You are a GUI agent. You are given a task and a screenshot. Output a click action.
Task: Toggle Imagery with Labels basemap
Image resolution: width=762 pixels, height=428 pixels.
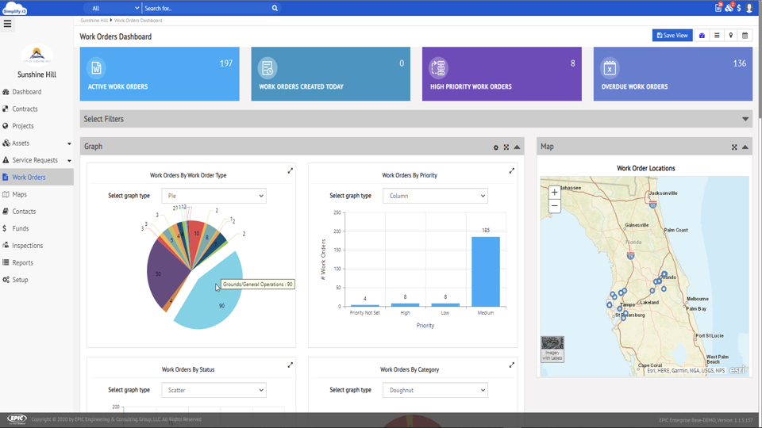pos(552,349)
